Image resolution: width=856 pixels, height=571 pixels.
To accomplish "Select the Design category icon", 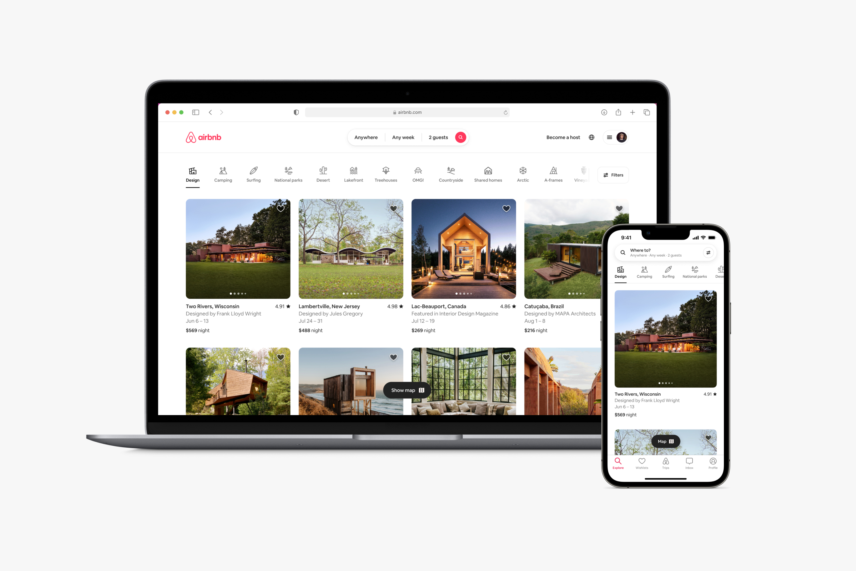I will point(192,171).
